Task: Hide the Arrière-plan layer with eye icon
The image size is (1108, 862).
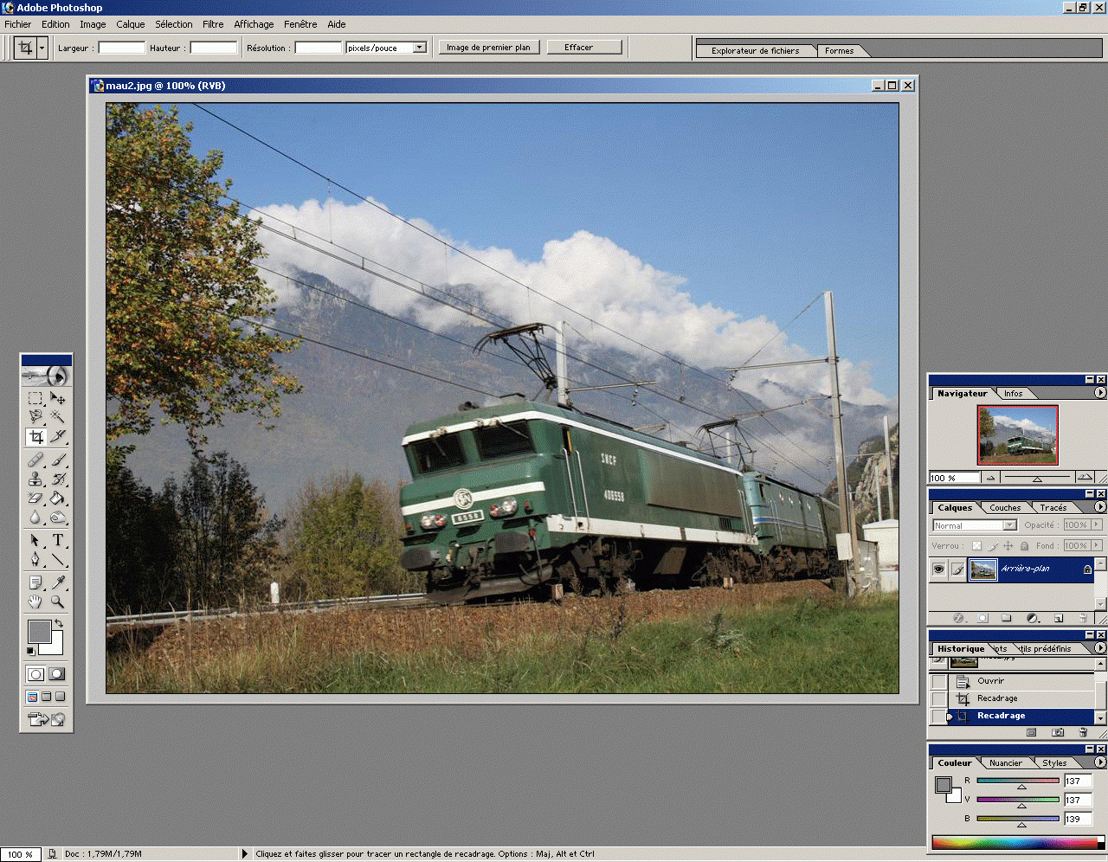Action: [x=938, y=569]
